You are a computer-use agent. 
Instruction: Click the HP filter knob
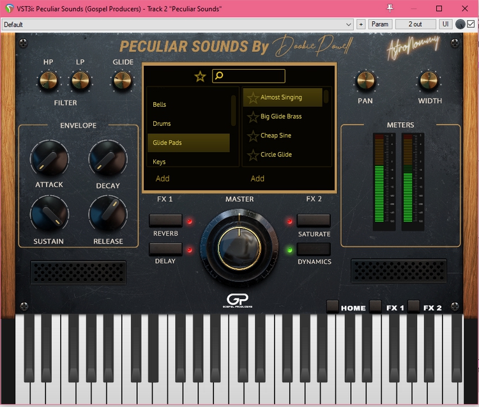pyautogui.click(x=49, y=81)
